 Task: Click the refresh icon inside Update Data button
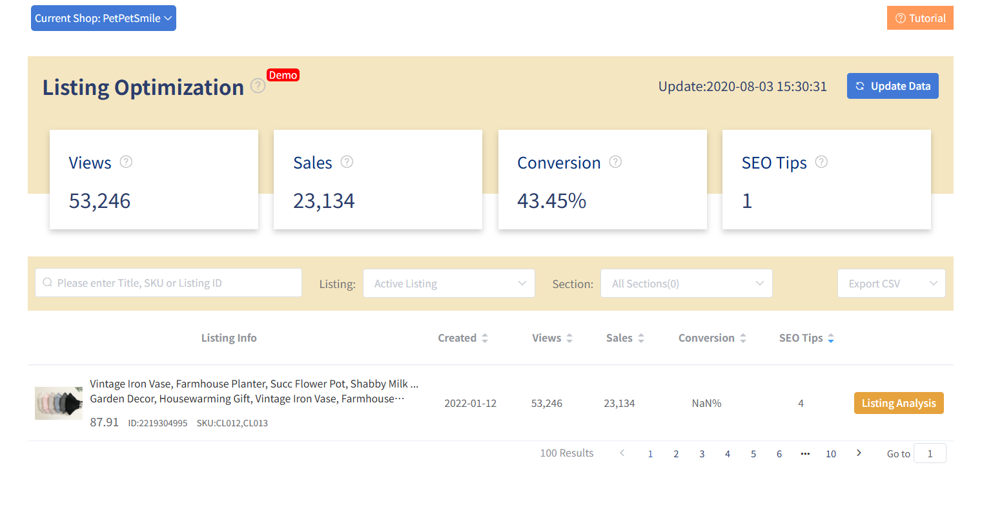[859, 86]
